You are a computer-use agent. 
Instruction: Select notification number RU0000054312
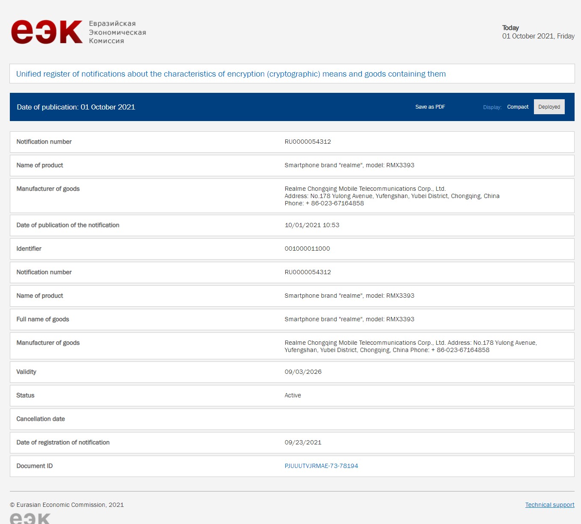click(x=308, y=142)
